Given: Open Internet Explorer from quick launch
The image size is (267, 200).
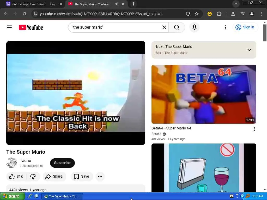Looking at the screenshot, I should (x=31, y=196).
